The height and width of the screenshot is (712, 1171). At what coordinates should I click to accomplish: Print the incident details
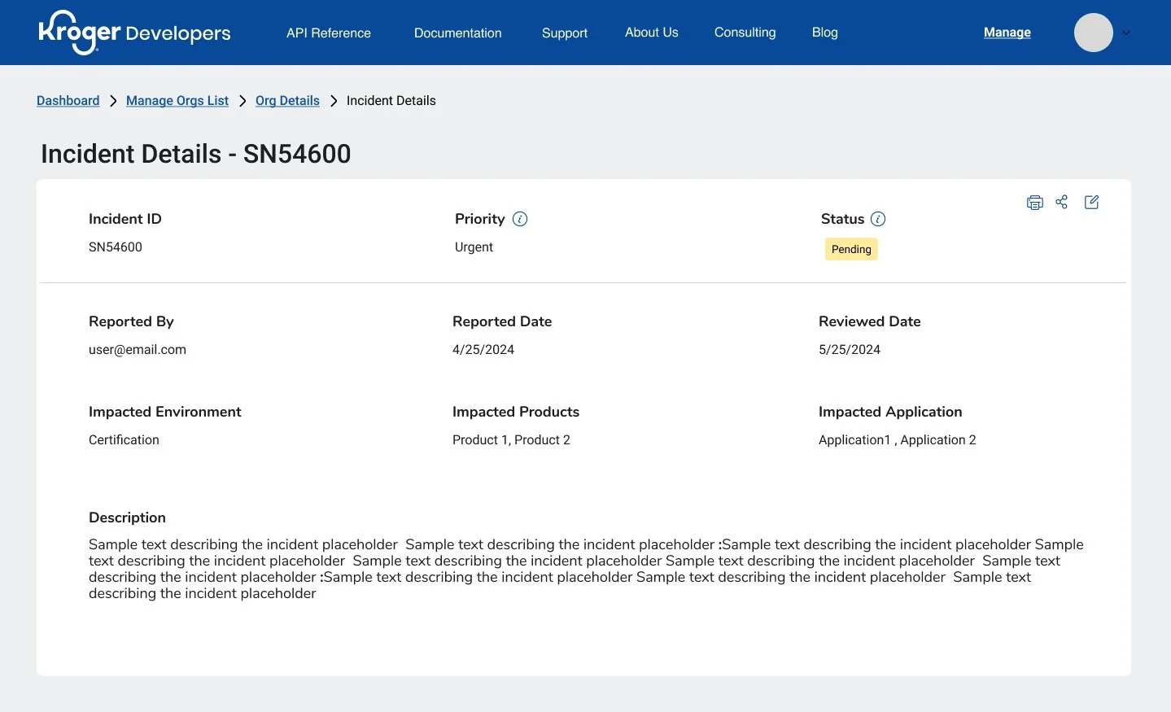click(1034, 203)
